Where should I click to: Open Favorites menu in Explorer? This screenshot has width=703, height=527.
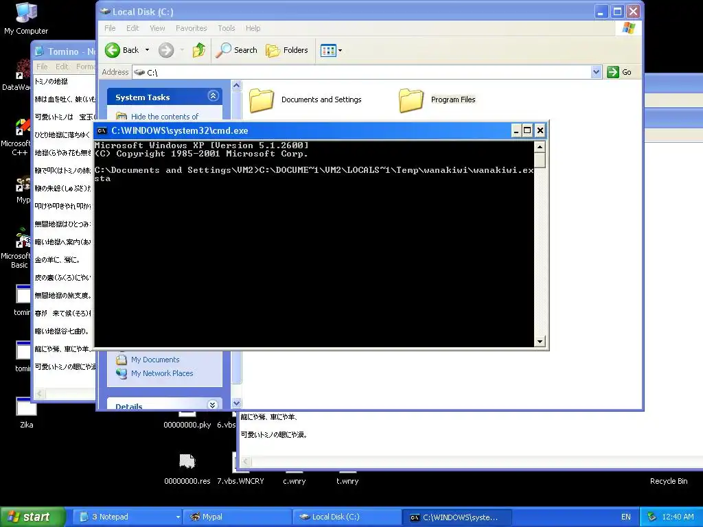tap(192, 28)
